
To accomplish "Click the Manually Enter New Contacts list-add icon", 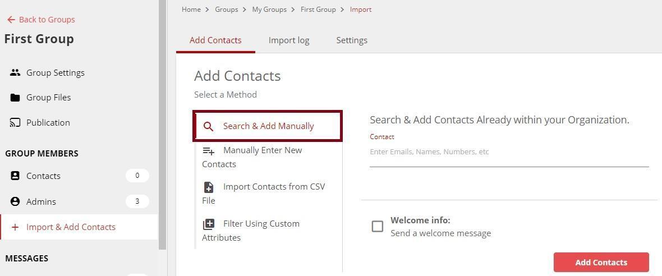I will click(x=209, y=151).
